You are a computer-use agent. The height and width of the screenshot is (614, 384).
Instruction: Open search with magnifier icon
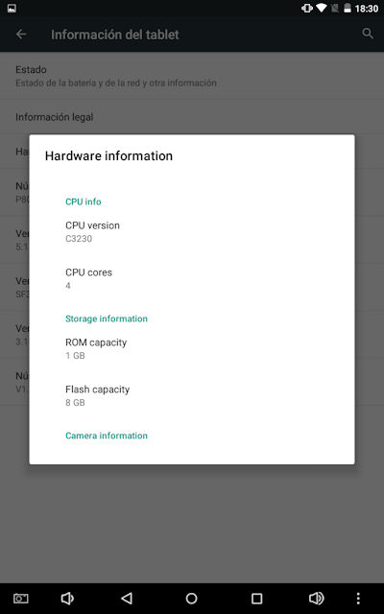tap(368, 34)
